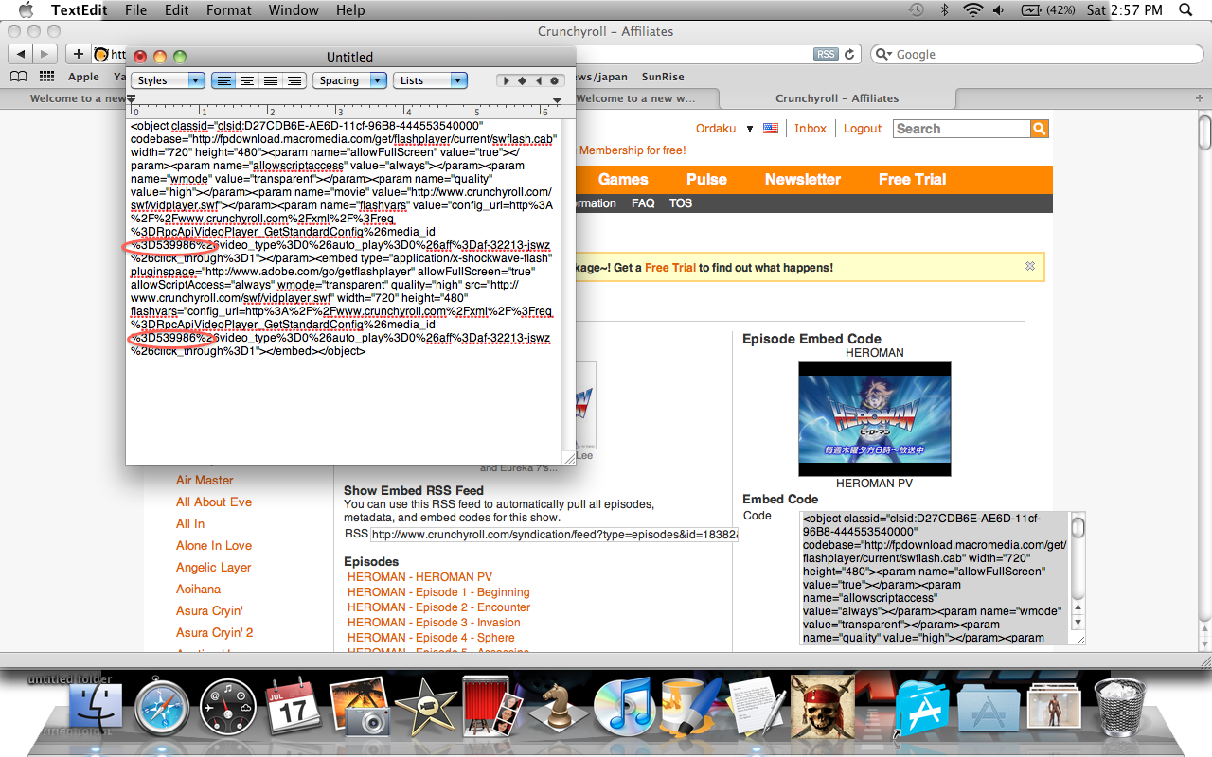The image size is (1212, 757).
Task: Click Free Trial in the orange navigation bar
Action: point(912,179)
